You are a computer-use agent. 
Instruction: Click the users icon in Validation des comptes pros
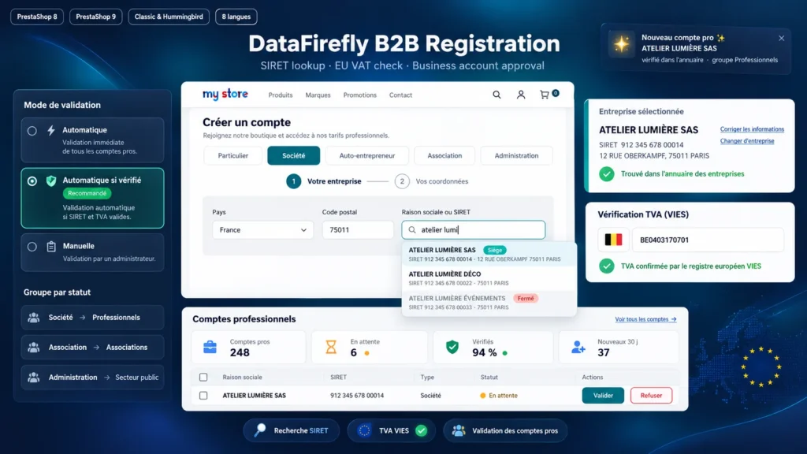point(458,431)
